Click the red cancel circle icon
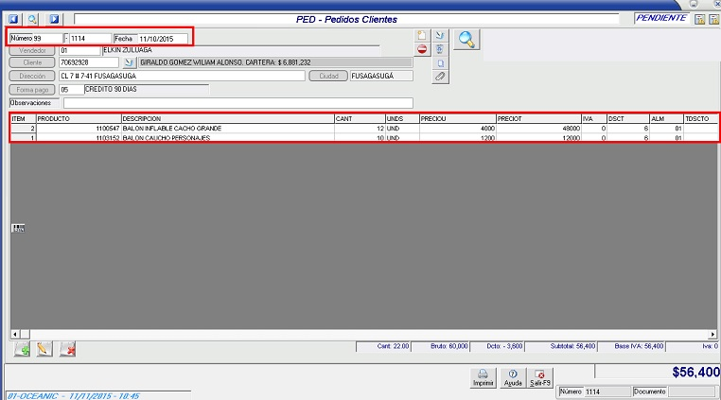Viewport: 721px width, 400px height. coord(422,49)
